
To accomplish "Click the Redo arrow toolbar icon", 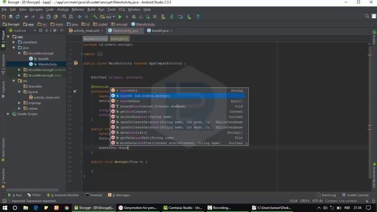I will 33,17.
